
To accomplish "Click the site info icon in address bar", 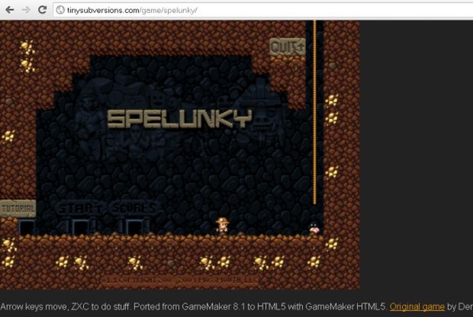I will tap(60, 10).
